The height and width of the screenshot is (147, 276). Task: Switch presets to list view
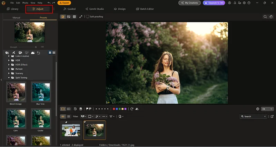click(54, 53)
